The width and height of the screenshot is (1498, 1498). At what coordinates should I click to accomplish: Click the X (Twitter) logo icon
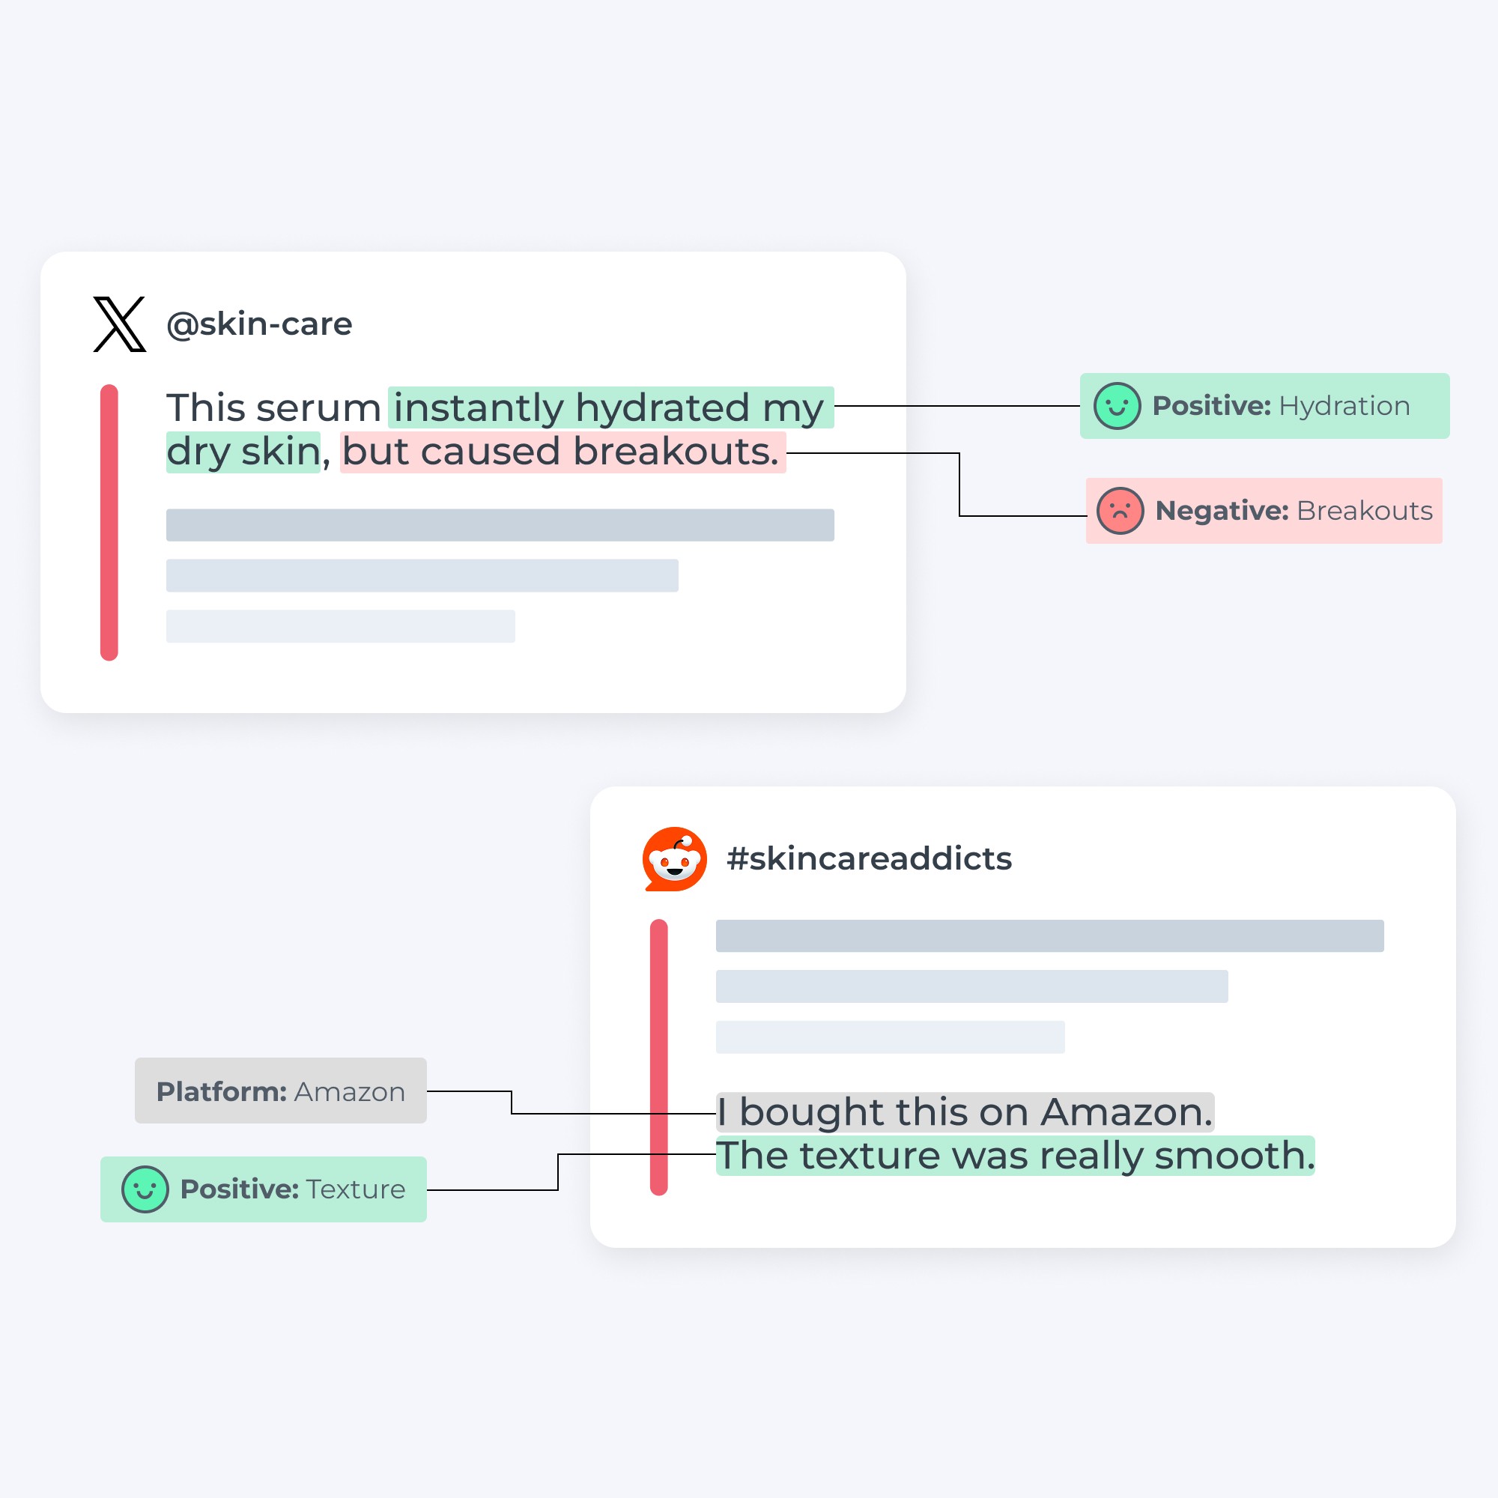119,324
